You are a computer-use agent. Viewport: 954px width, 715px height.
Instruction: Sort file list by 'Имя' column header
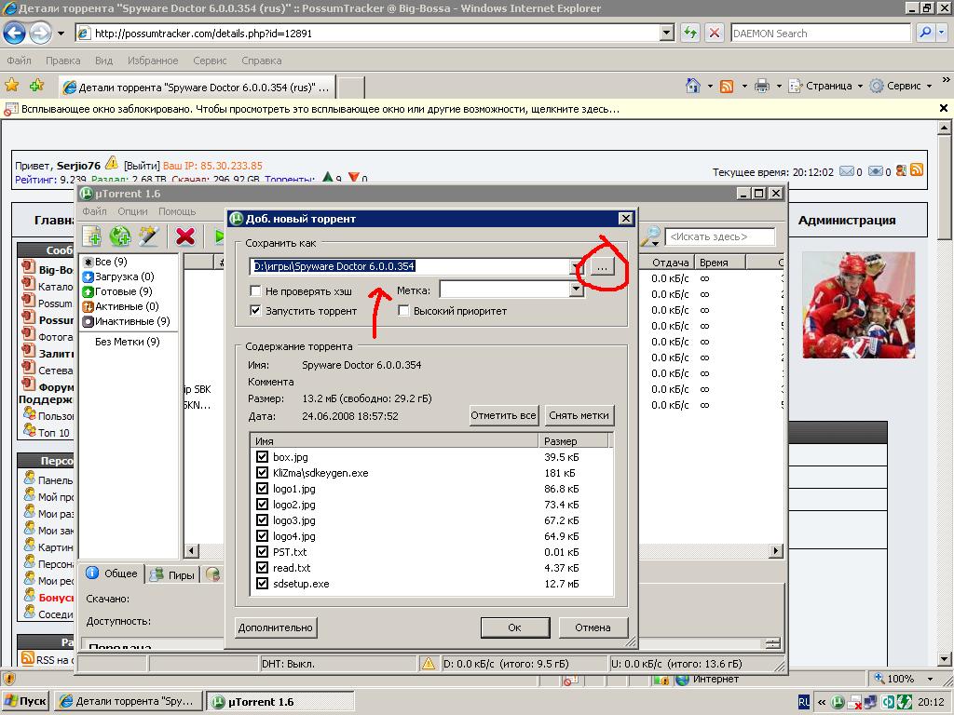pyautogui.click(x=394, y=440)
